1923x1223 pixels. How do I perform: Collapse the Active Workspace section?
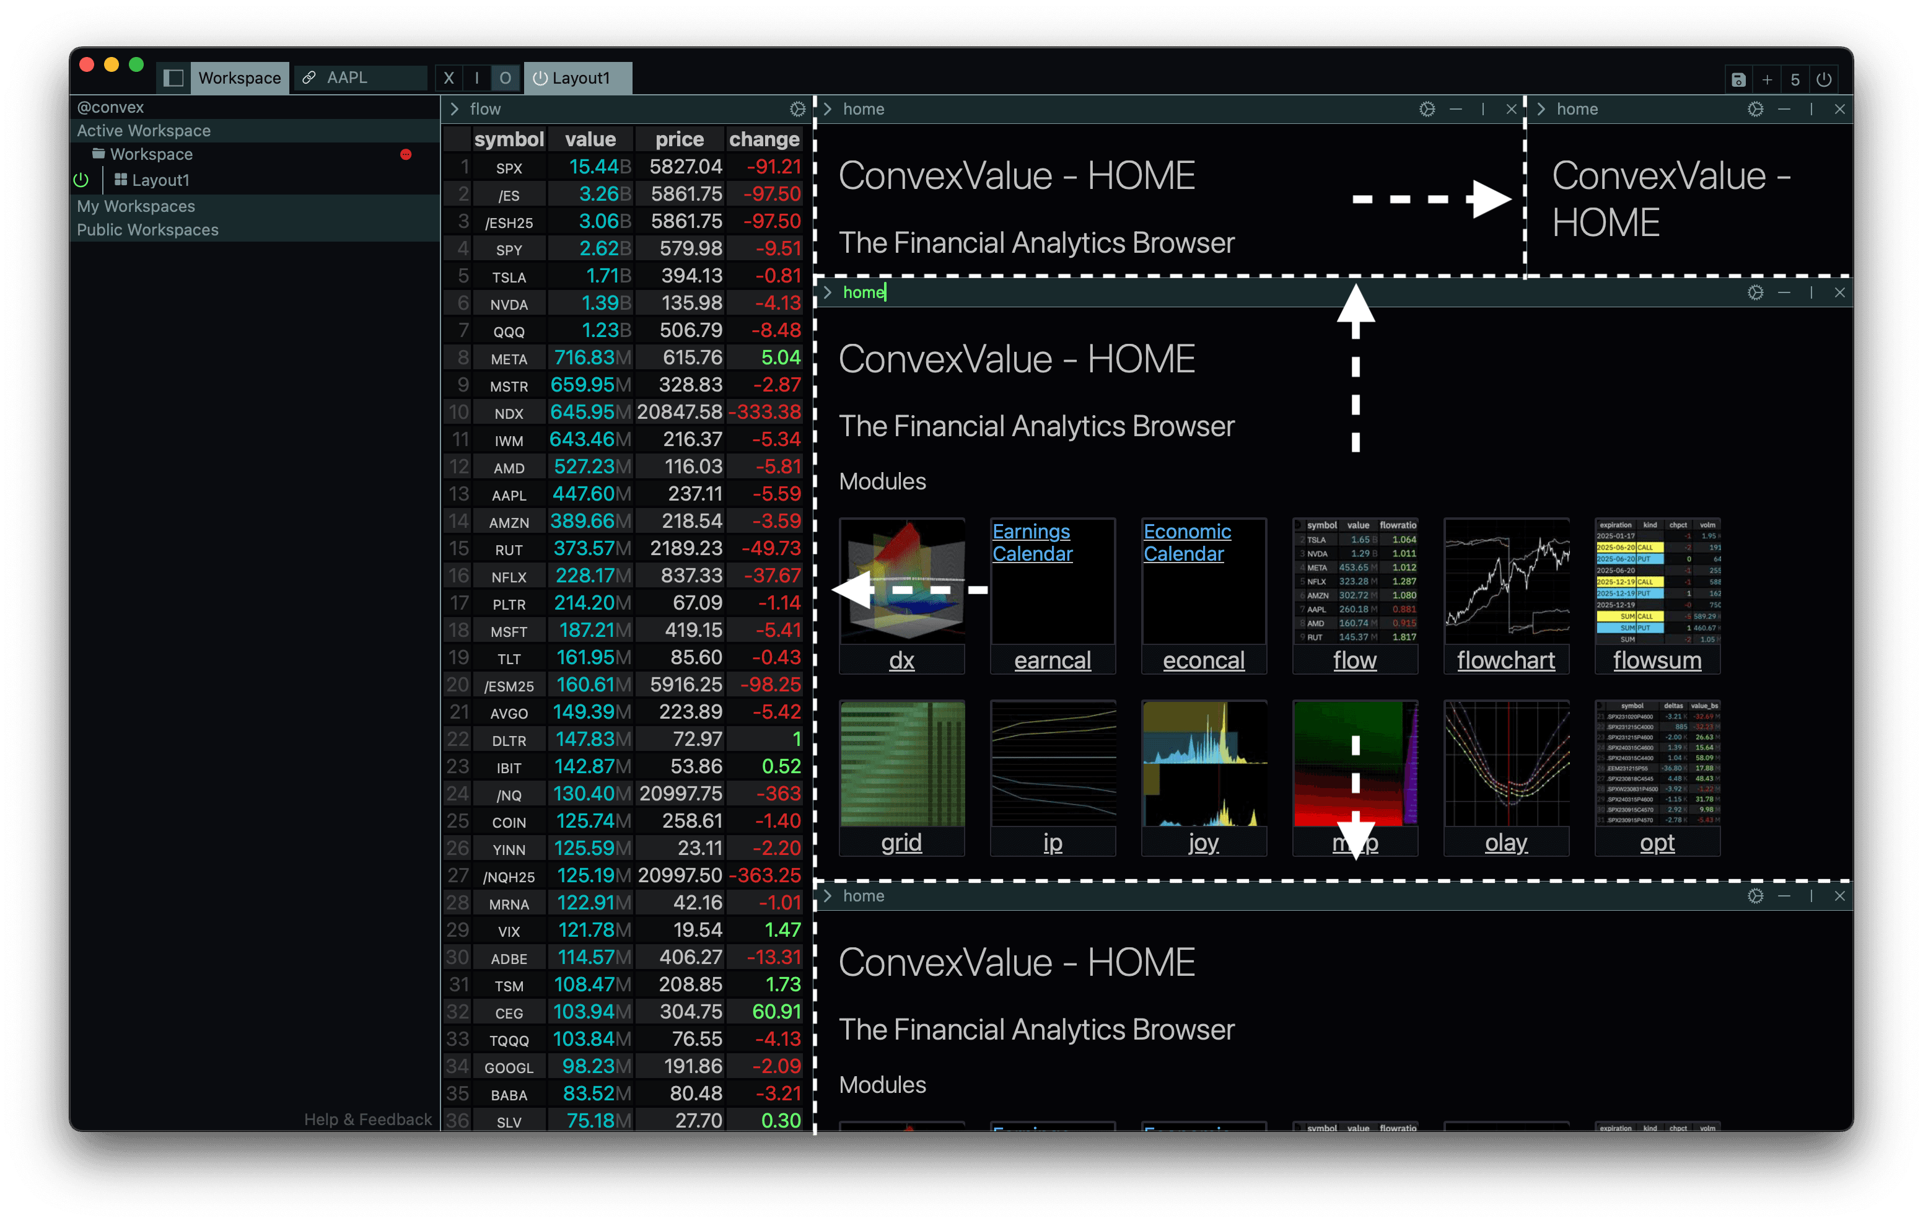click(254, 130)
